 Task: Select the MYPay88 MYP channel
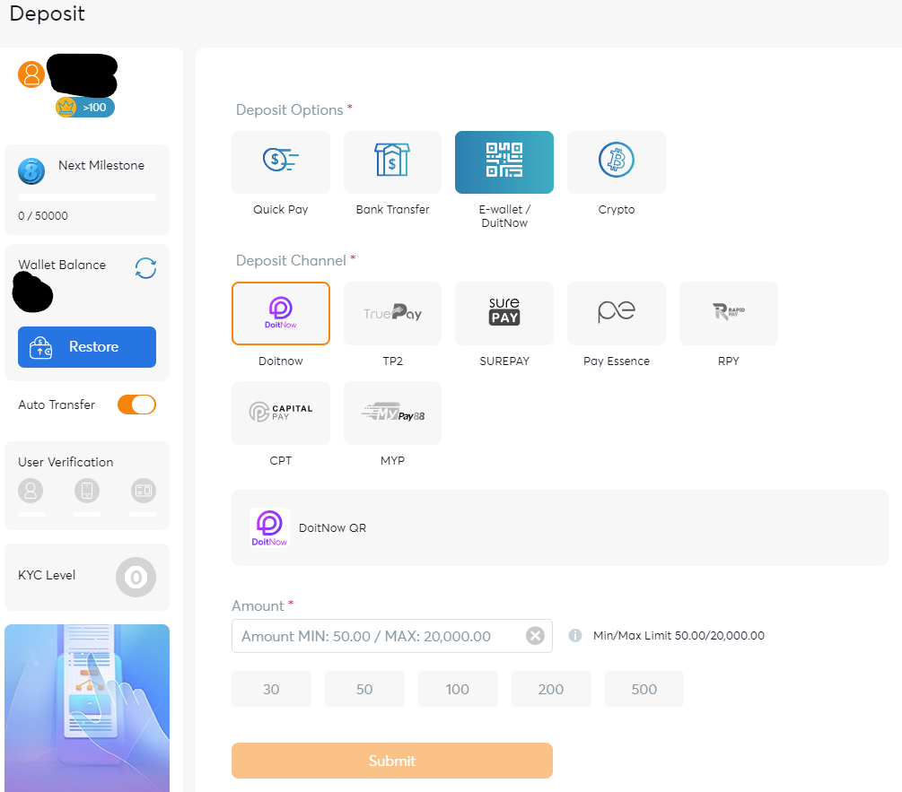(x=392, y=413)
